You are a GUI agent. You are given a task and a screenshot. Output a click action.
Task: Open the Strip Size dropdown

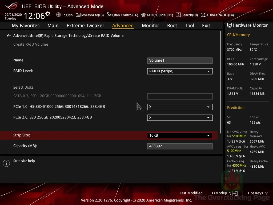180,135
